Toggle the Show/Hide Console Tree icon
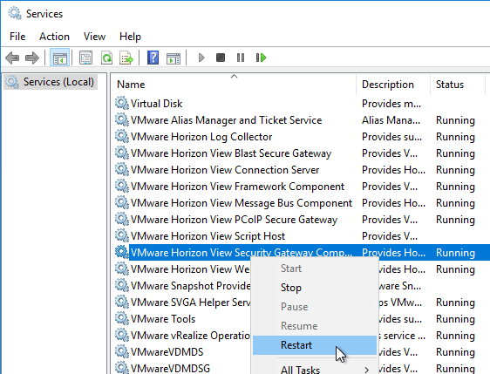 click(x=59, y=58)
